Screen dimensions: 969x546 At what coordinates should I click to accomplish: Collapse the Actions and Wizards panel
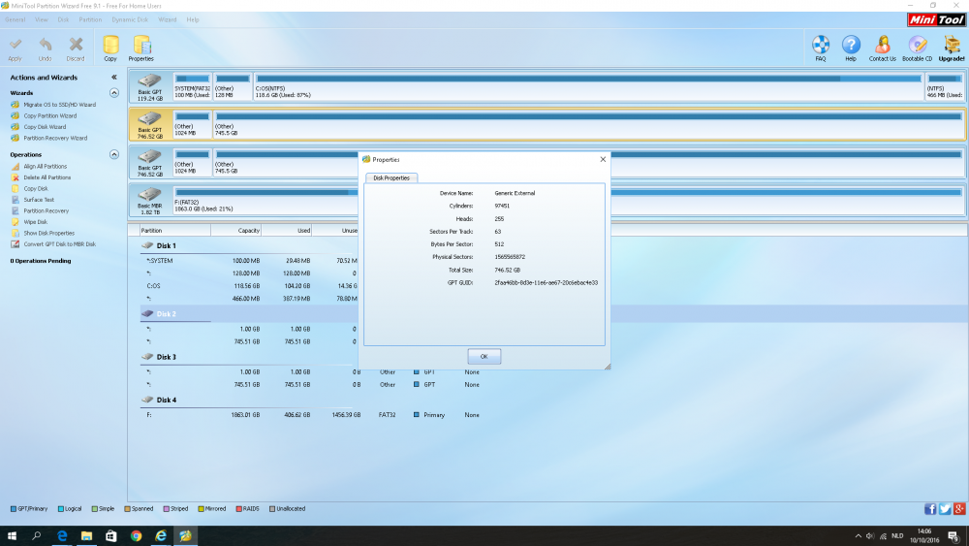(113, 78)
